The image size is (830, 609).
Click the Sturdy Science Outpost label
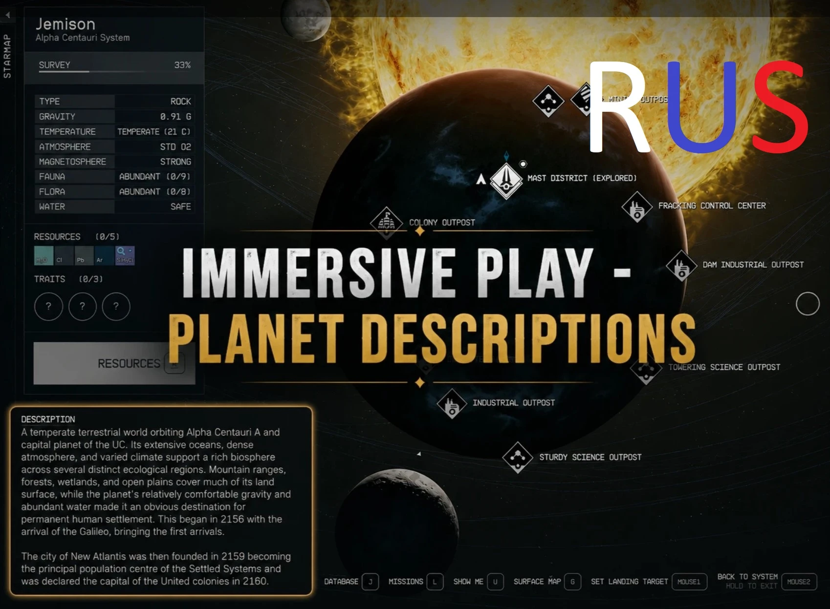tap(590, 457)
